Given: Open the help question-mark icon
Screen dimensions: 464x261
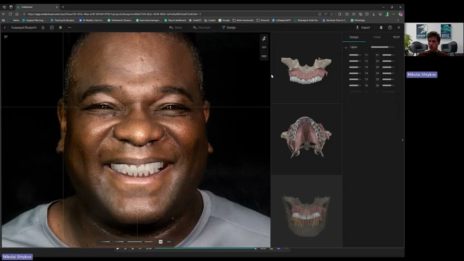Looking at the screenshot, I should [390, 28].
